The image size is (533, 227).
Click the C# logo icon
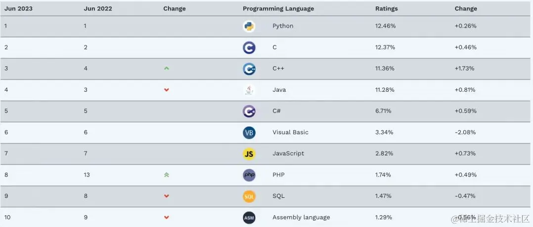[249, 111]
